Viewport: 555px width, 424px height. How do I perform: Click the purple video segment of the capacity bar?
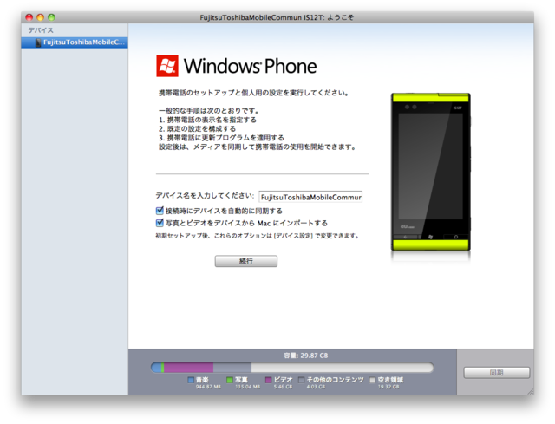pyautogui.click(x=188, y=368)
